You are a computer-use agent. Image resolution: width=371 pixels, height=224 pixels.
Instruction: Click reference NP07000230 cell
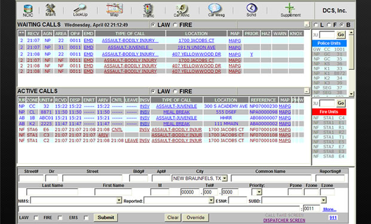click(263, 106)
